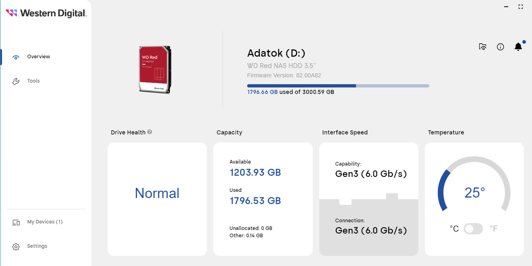
Task: Click the Tools wrench icon
Action: [16, 81]
